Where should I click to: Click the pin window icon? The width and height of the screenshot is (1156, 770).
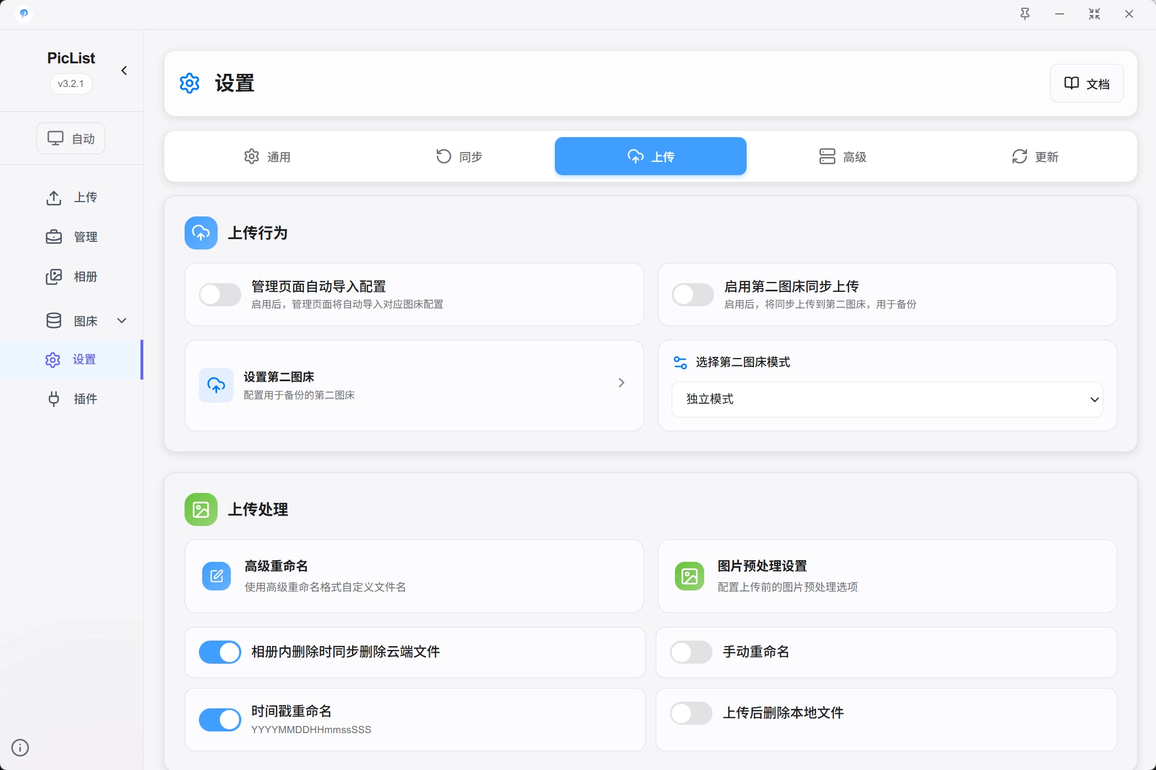[1025, 14]
